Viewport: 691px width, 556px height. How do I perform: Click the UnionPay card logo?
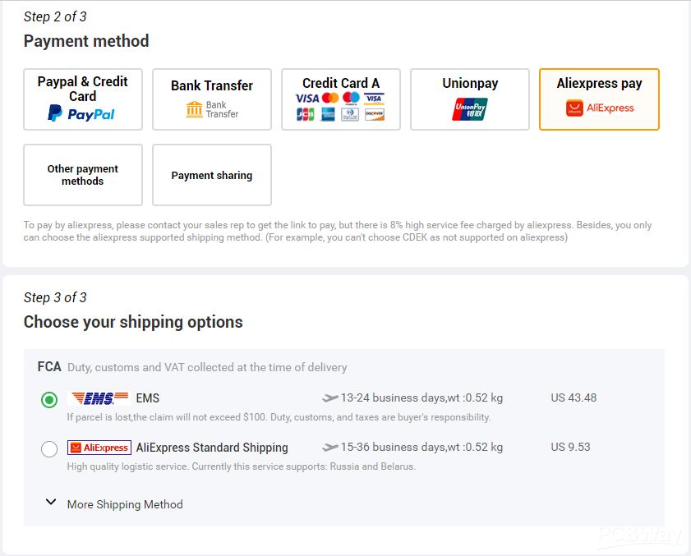[x=469, y=109]
